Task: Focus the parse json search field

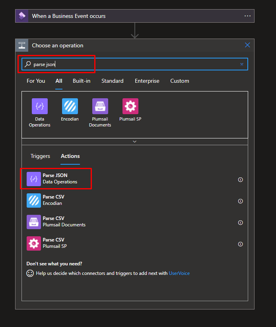Action: tap(135, 64)
